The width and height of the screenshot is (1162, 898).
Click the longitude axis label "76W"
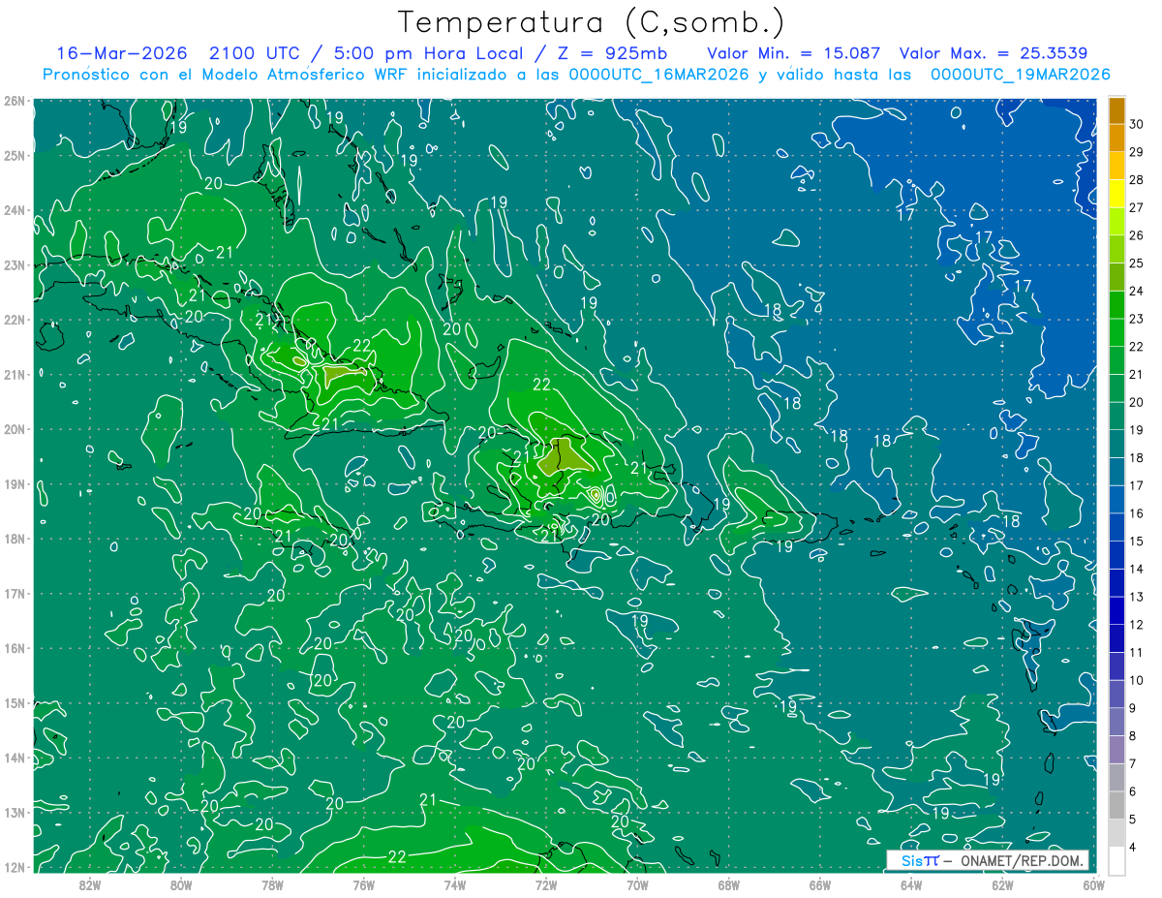pyautogui.click(x=363, y=883)
